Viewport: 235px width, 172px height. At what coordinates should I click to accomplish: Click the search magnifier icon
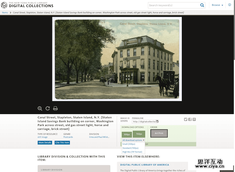(202, 5)
